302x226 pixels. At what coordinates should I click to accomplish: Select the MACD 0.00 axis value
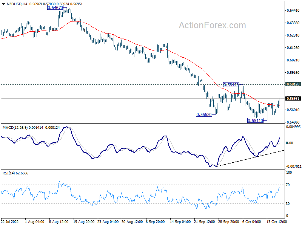pyautogui.click(x=290, y=143)
